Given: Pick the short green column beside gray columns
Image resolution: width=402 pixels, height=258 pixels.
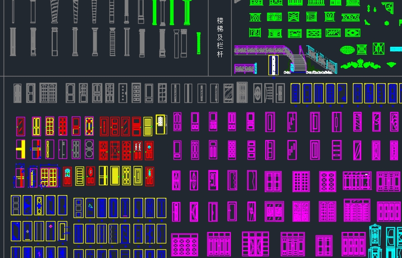Looking at the screenshot, I should point(199,43).
